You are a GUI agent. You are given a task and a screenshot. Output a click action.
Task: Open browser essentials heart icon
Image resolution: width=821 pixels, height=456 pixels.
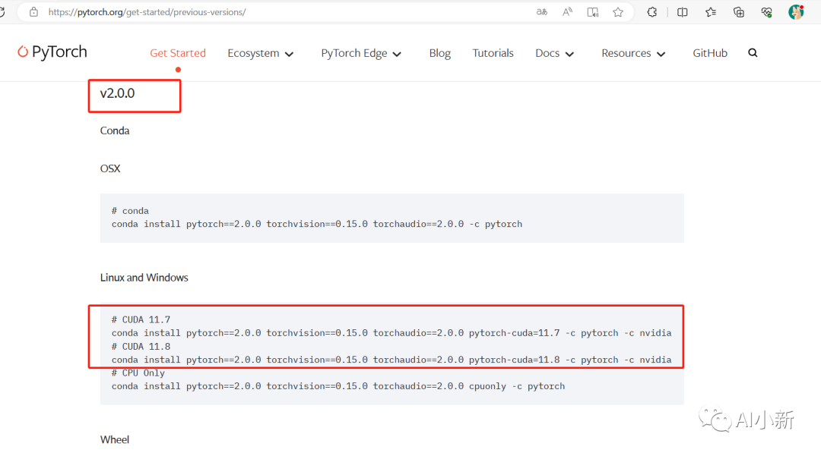click(x=766, y=12)
